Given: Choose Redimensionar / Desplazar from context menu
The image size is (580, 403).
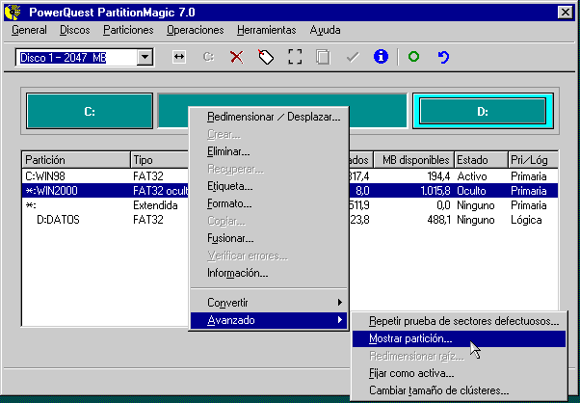Looking at the screenshot, I should coord(269,117).
